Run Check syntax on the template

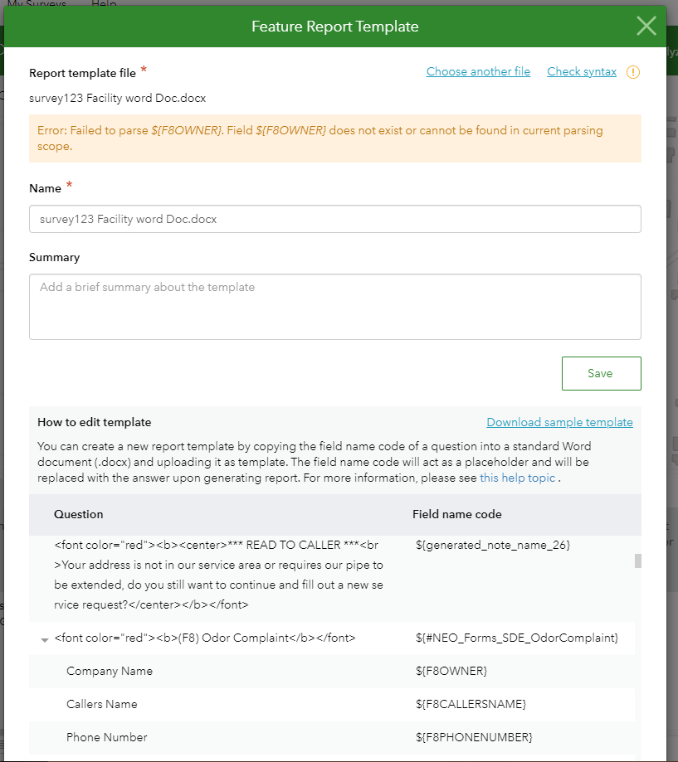point(582,72)
